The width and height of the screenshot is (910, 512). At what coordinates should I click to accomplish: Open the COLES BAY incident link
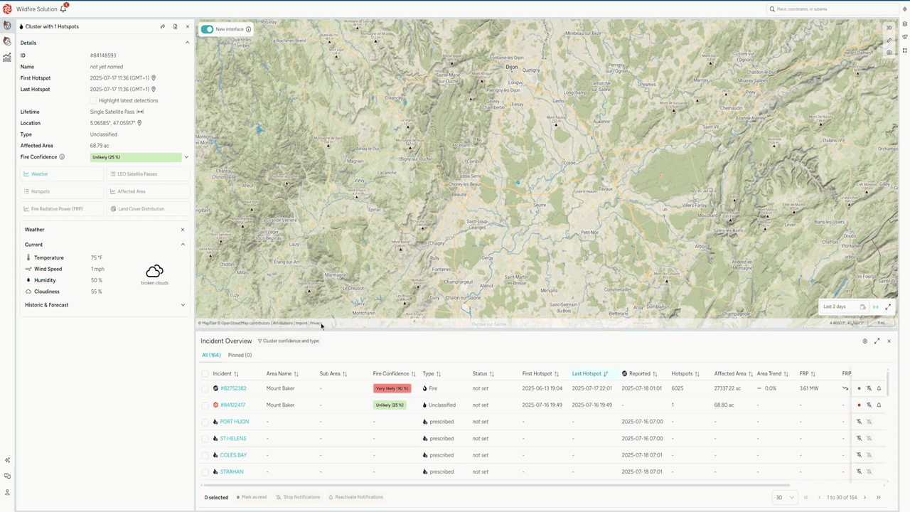(233, 455)
